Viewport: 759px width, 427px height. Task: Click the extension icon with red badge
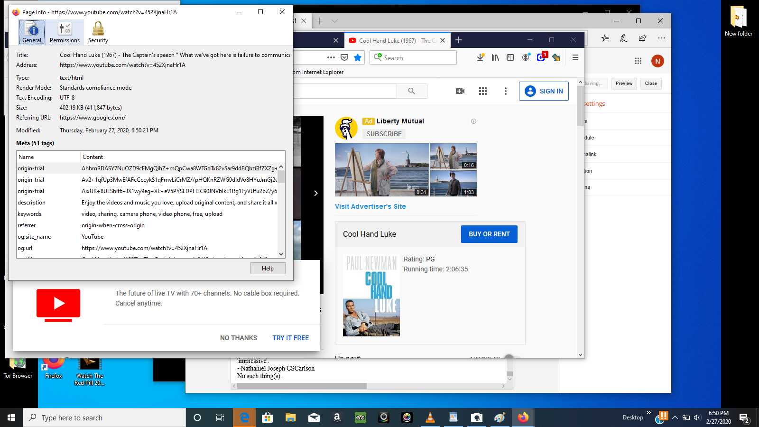point(541,57)
